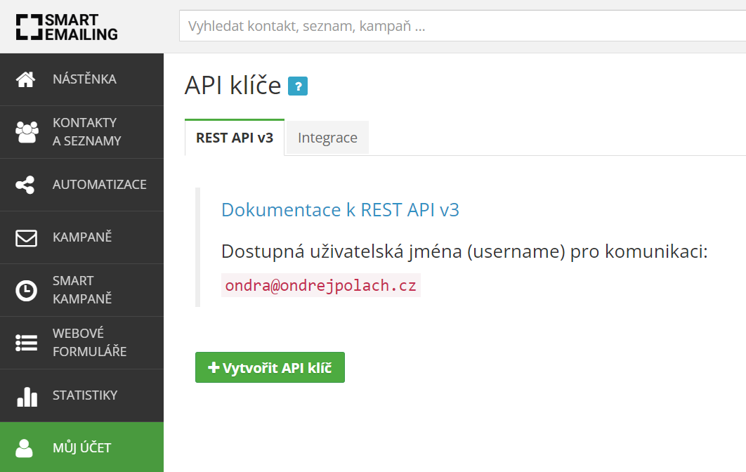Select the REST API v3 tab
This screenshot has height=472, width=746.
point(235,138)
